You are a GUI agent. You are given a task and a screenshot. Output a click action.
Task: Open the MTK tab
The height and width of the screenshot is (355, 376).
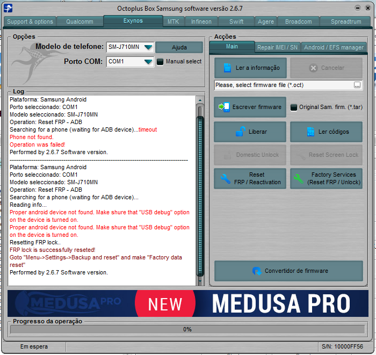click(173, 21)
